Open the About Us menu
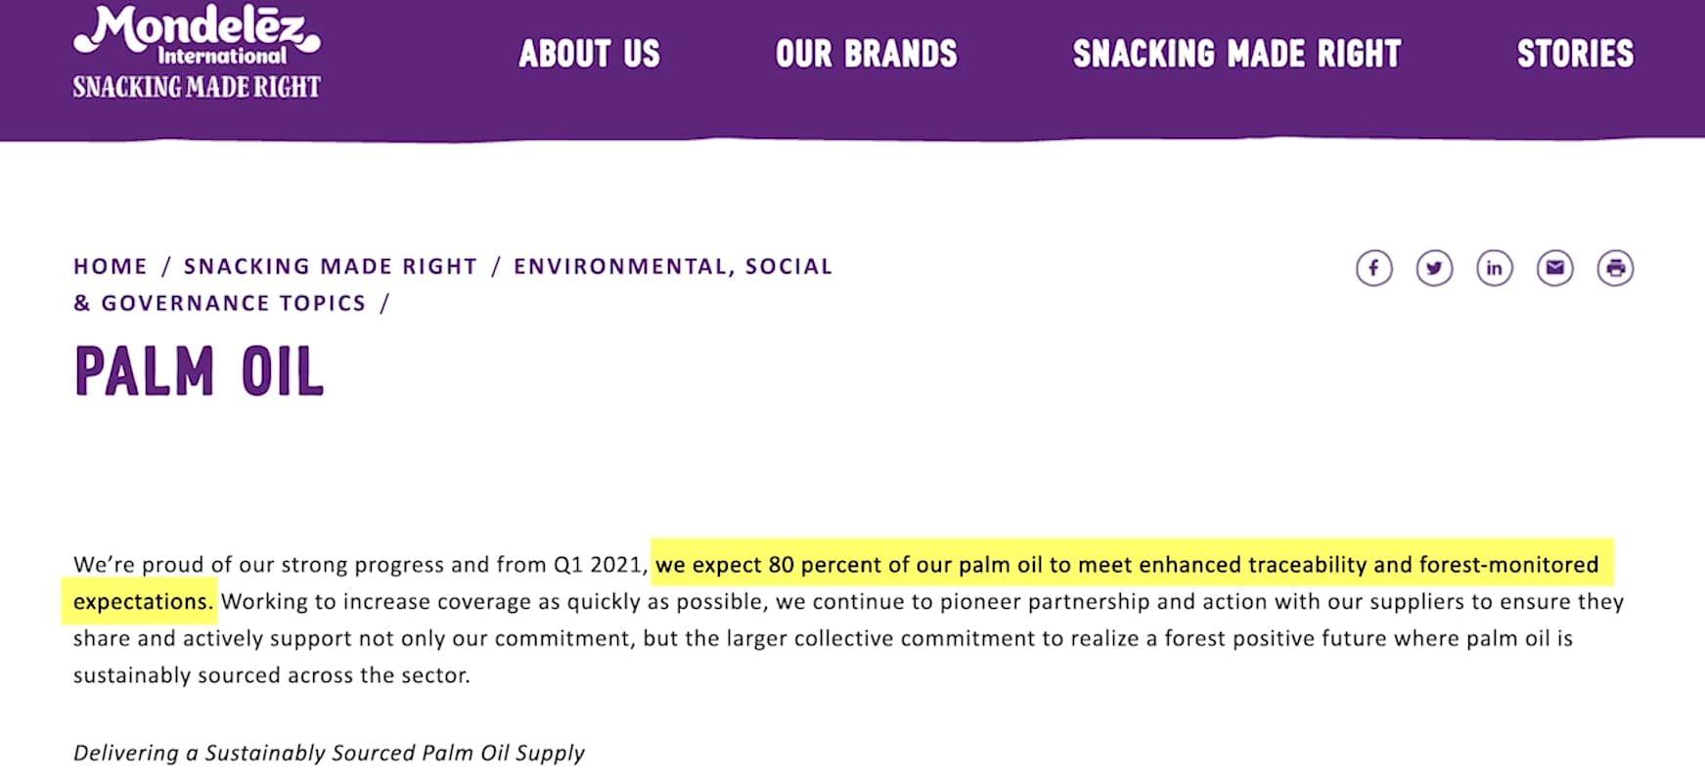1705x780 pixels. [x=590, y=54]
